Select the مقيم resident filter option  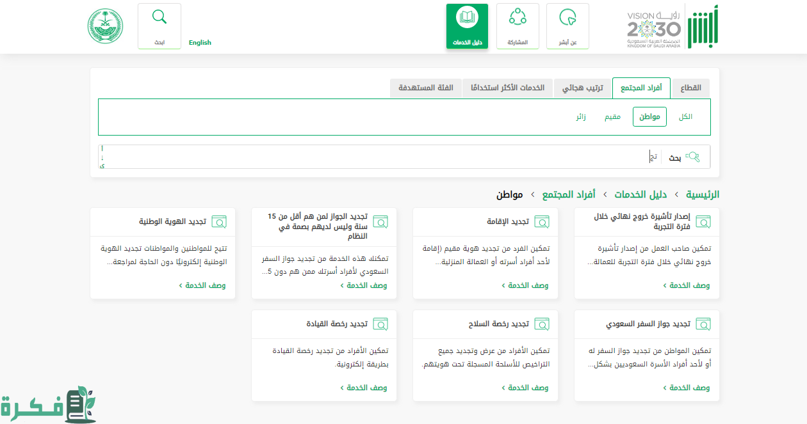point(612,117)
